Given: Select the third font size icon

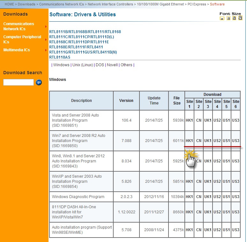Looking at the screenshot, I should click(234, 18).
